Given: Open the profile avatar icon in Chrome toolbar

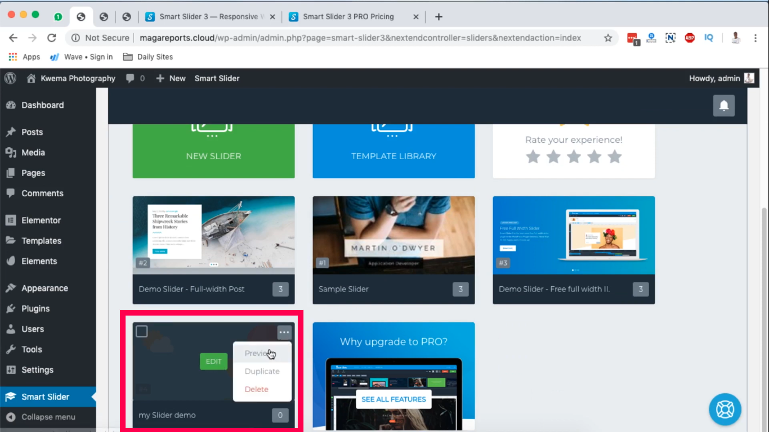Looking at the screenshot, I should click(x=736, y=38).
